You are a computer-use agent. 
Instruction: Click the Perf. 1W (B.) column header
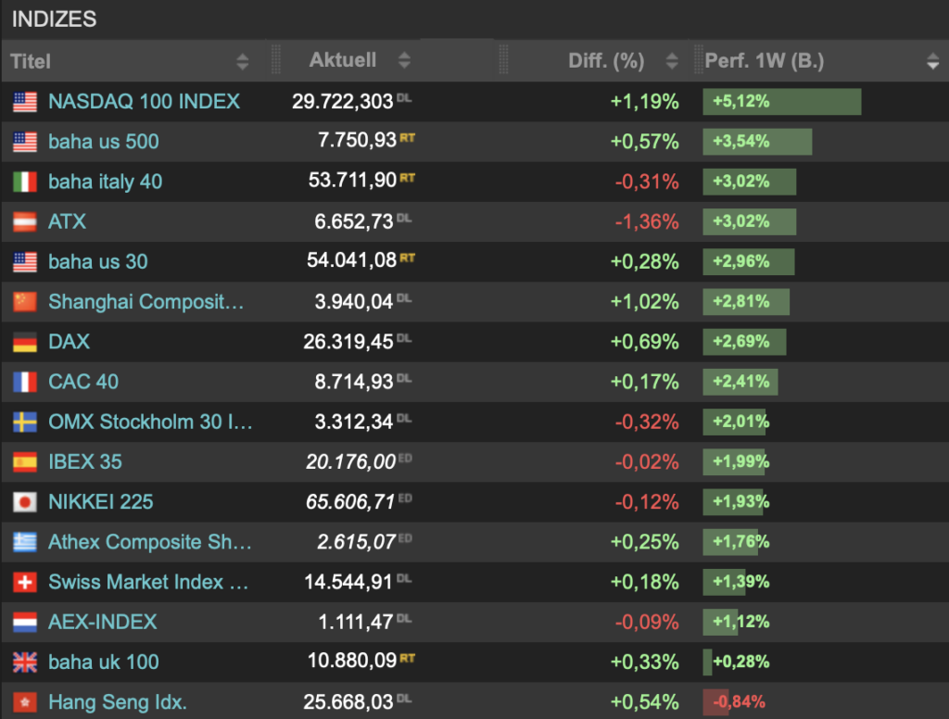tap(765, 60)
